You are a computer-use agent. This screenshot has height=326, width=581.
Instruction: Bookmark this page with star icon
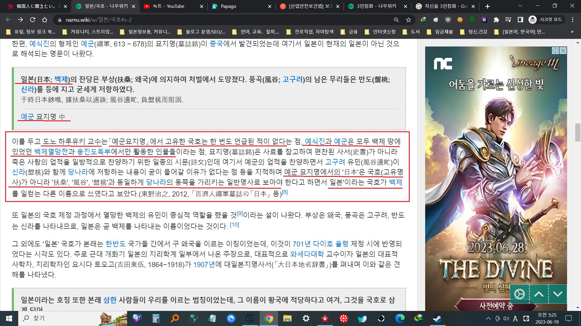click(409, 20)
